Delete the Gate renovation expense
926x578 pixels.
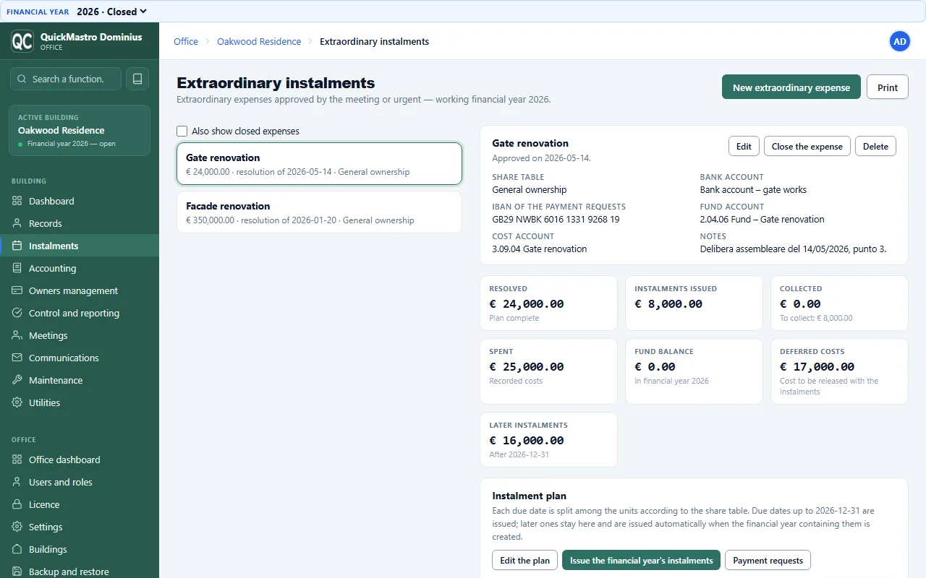point(875,146)
